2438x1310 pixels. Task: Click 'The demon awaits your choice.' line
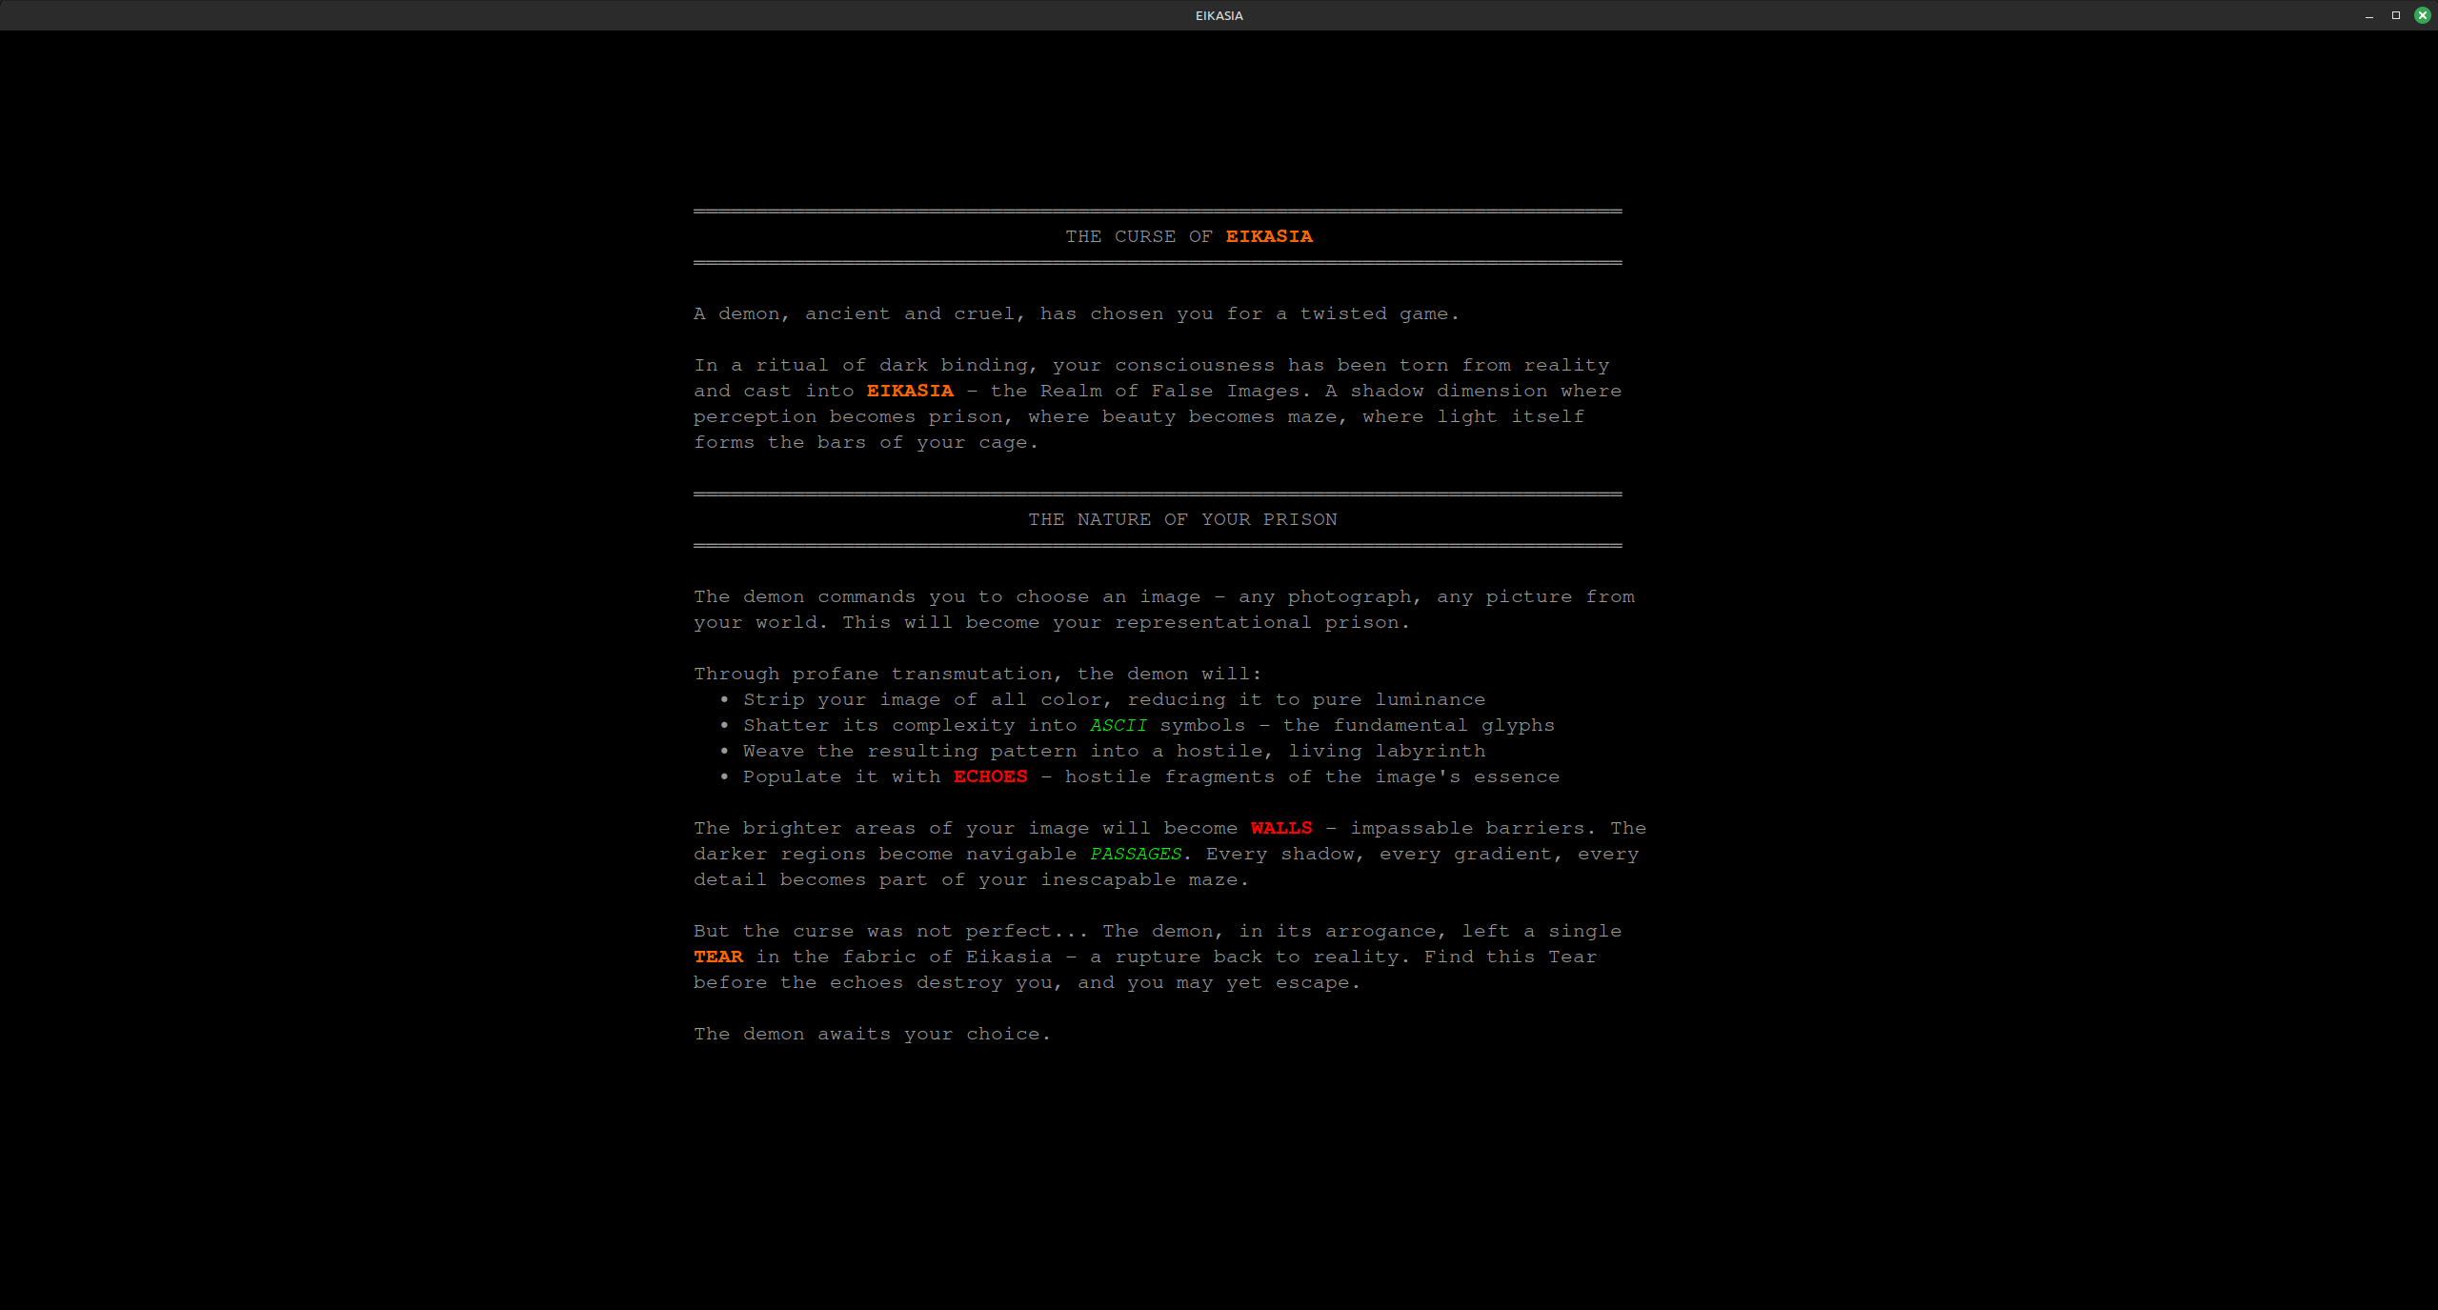pyautogui.click(x=871, y=1034)
